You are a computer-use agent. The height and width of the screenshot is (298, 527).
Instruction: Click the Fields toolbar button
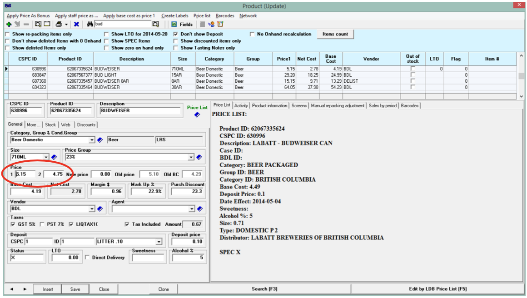tap(182, 24)
